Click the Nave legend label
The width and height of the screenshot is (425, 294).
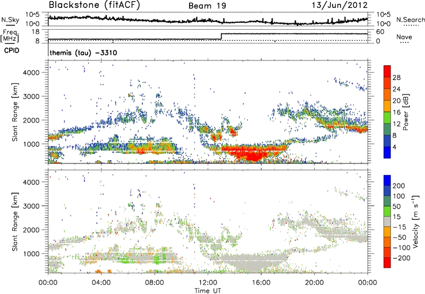(404, 37)
